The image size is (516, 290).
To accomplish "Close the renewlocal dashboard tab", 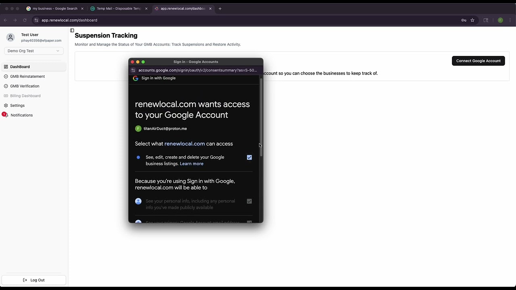I will tap(210, 8).
